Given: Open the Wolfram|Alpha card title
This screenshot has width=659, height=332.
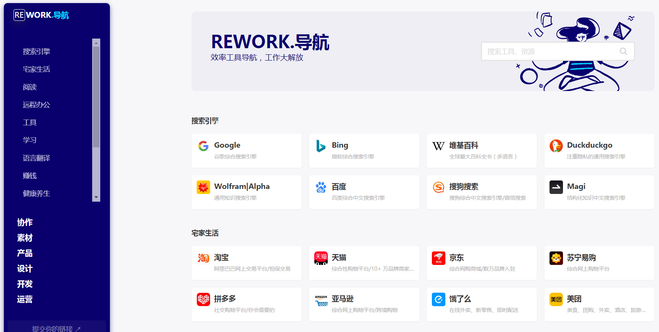Looking at the screenshot, I should click(x=242, y=187).
